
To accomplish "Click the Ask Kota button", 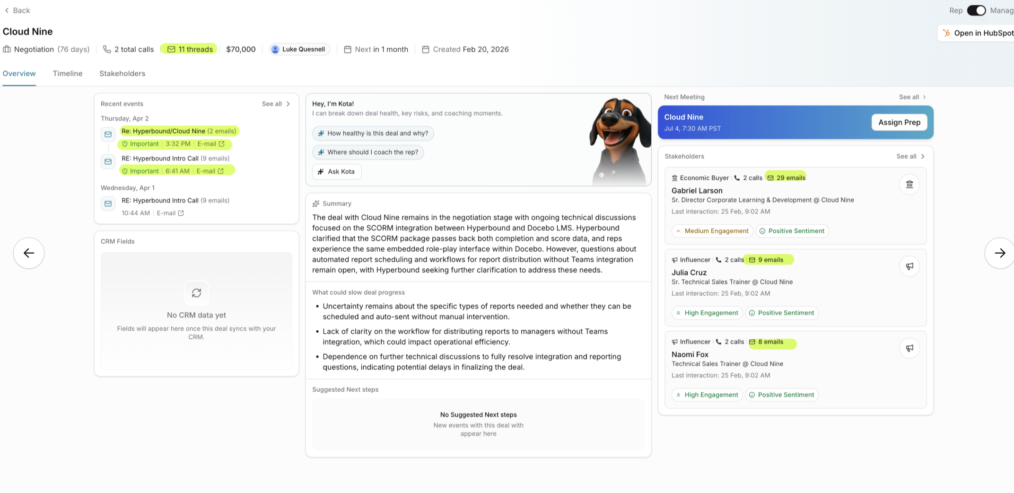I will (x=337, y=172).
